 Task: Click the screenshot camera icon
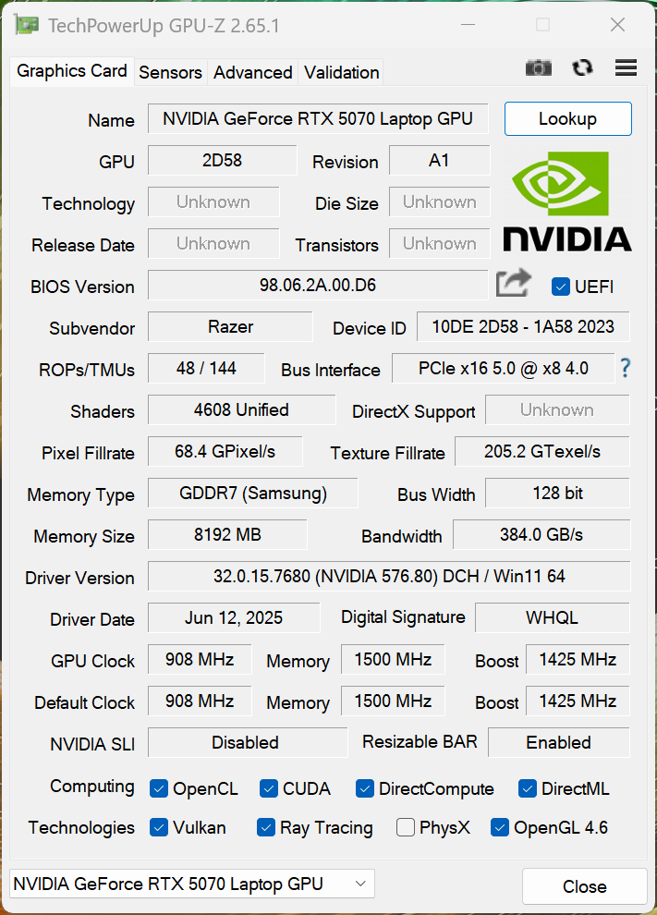coord(538,67)
